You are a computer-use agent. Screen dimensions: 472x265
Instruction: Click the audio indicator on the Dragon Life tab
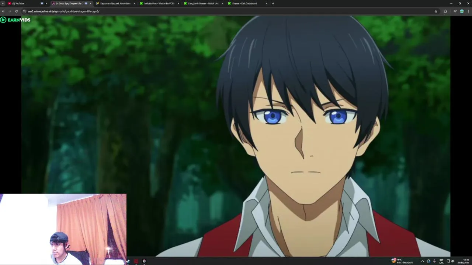click(86, 3)
